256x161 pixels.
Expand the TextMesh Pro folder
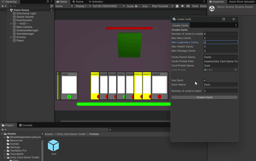(x=5, y=151)
